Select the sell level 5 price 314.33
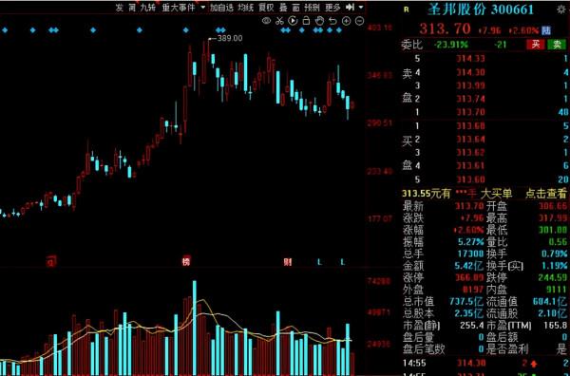 471,59
